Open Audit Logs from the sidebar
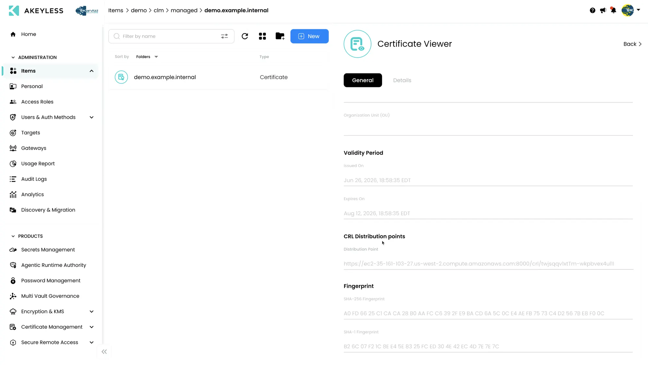 pos(34,179)
